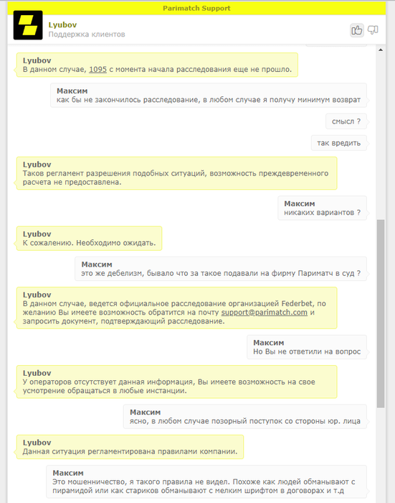This screenshot has height=503, width=395.
Task: Click message about 'Таков регламент разрешения'
Action: [176, 173]
